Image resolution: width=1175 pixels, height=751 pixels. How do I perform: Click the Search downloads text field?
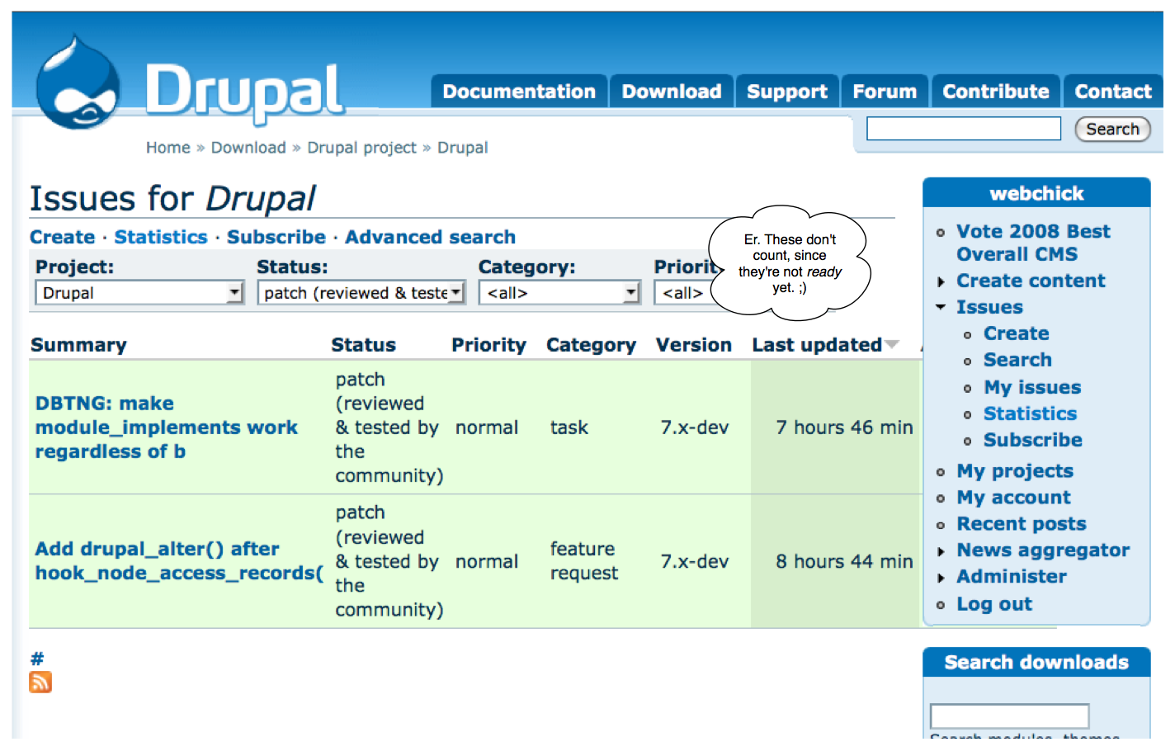pyautogui.click(x=1009, y=716)
